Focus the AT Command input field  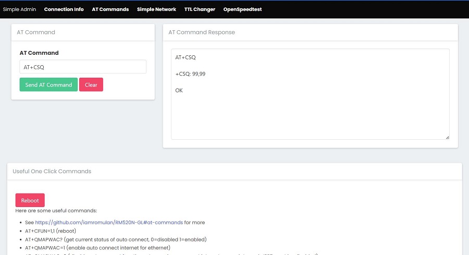[83, 67]
